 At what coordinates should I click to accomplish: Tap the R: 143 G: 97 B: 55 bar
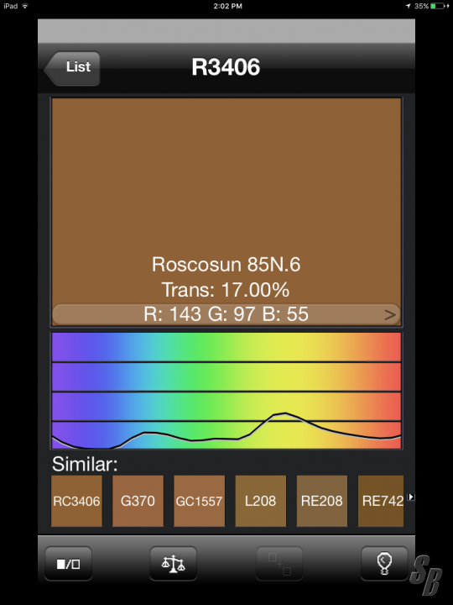coord(226,314)
